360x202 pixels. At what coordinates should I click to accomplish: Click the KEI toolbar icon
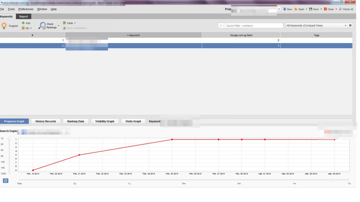click(x=23, y=28)
